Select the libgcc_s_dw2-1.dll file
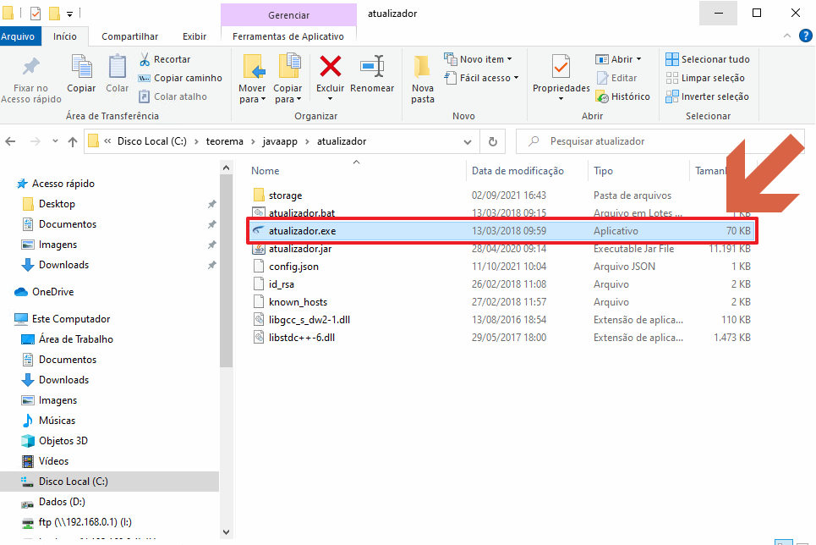This screenshot has width=816, height=545. point(309,319)
